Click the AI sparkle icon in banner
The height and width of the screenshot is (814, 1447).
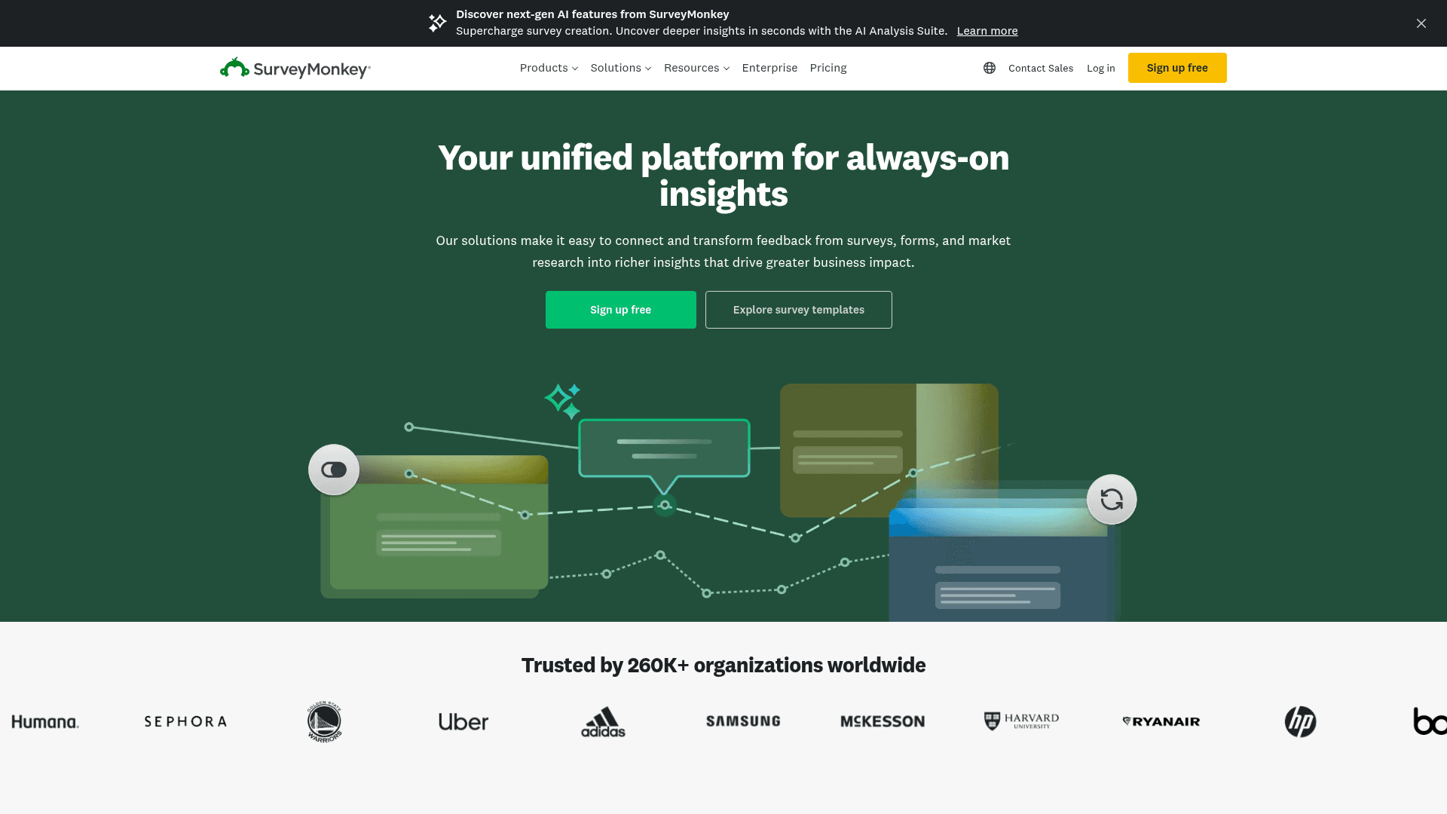(437, 23)
